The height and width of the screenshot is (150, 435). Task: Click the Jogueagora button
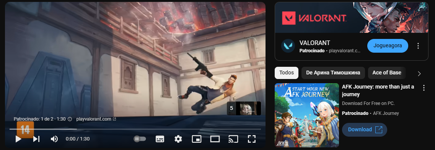coord(388,46)
